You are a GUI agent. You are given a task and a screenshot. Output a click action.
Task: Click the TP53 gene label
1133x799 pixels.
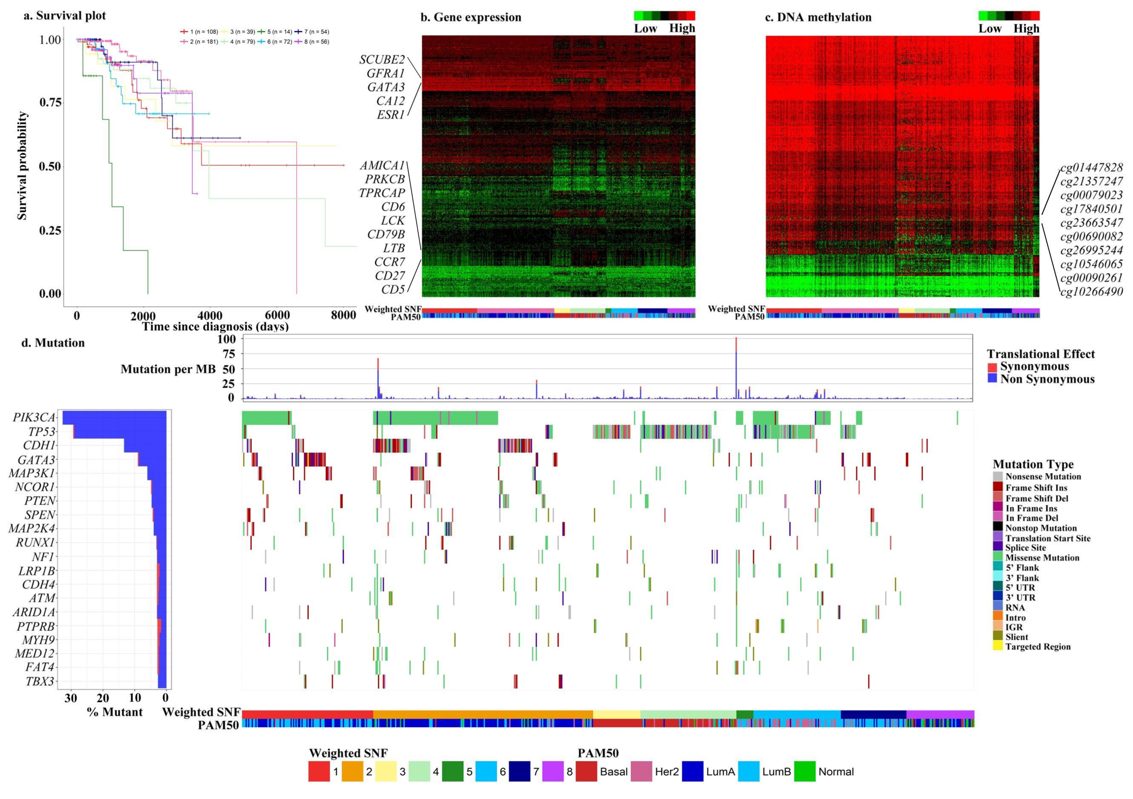click(41, 432)
